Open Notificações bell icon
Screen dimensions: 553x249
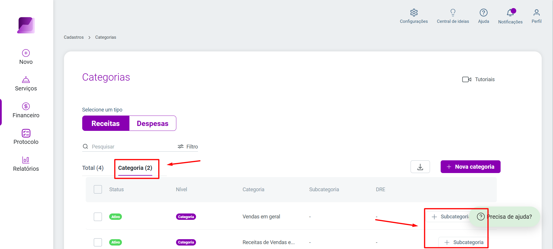(x=510, y=13)
